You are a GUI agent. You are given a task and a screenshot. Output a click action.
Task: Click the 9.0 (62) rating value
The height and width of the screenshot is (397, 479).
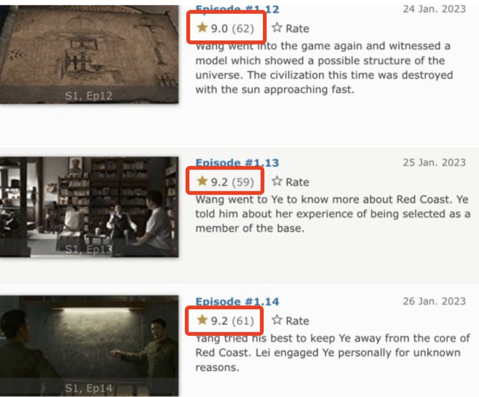click(232, 29)
